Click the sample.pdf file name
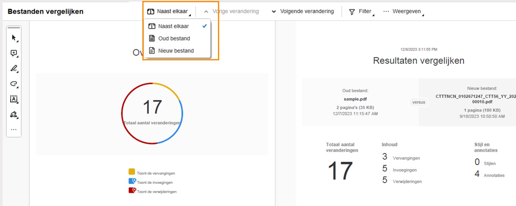This screenshot has width=516, height=206. (355, 99)
